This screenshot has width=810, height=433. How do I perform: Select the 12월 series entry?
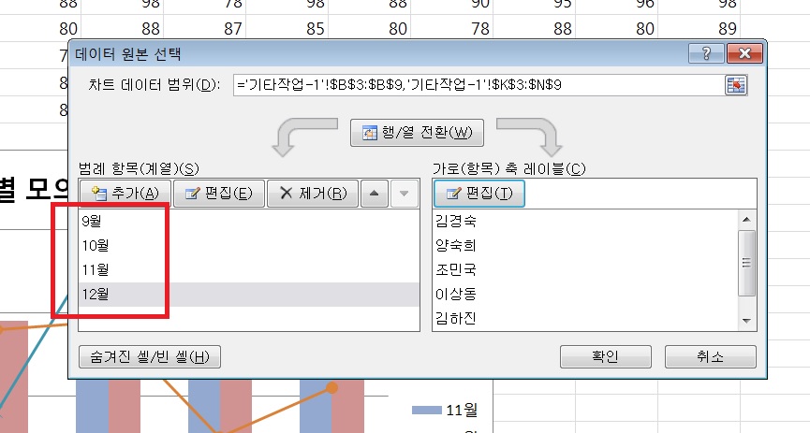96,295
